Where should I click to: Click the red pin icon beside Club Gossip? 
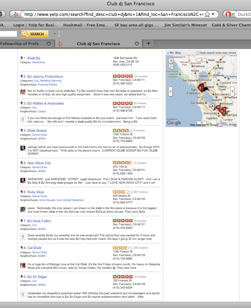tap(22, 130)
